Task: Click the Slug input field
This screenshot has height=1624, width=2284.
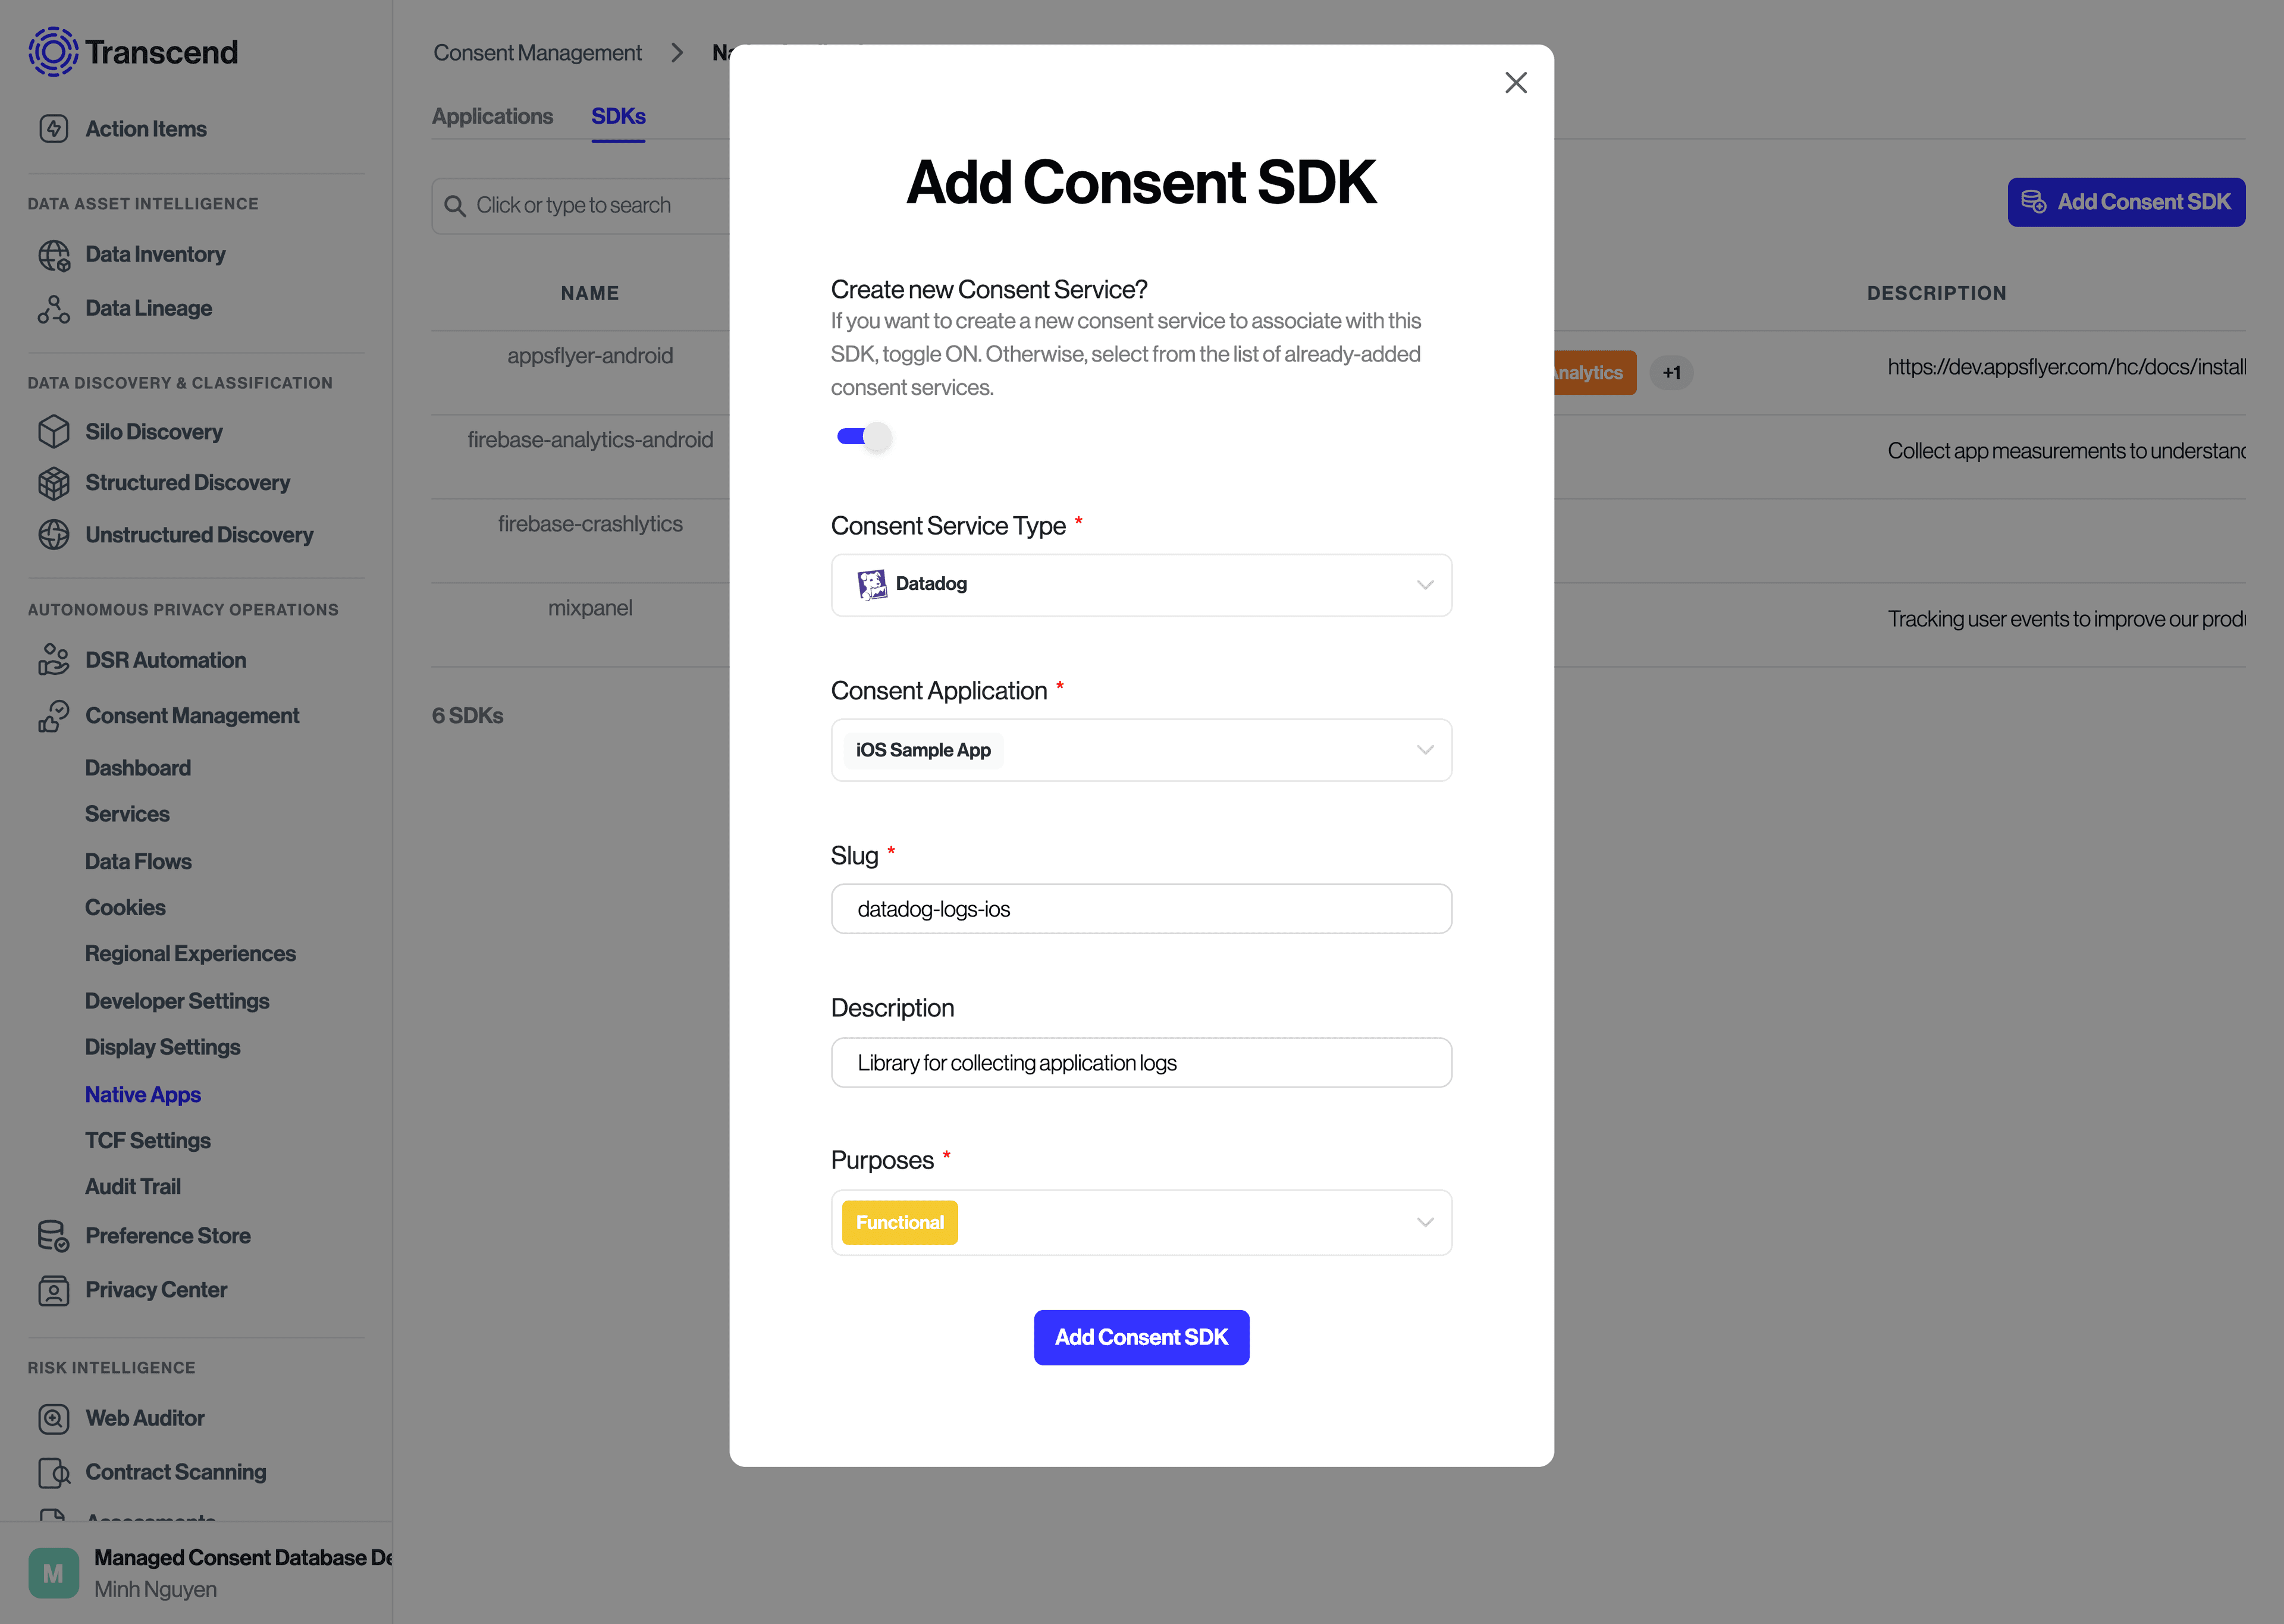Action: pyautogui.click(x=1141, y=909)
